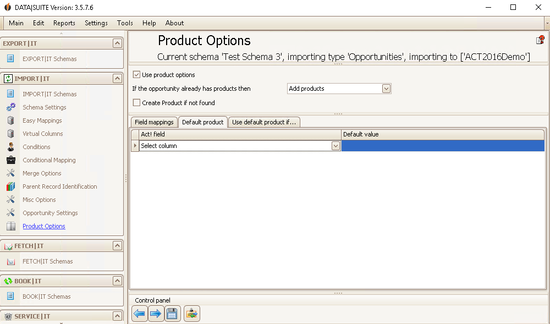
Task: Select the Default product tab
Action: [x=203, y=122]
